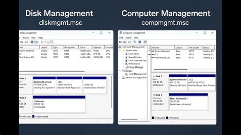Click Disk Management volume list horizontal scrollbar
Screen dimensions: 241x135
[x=52, y=71]
